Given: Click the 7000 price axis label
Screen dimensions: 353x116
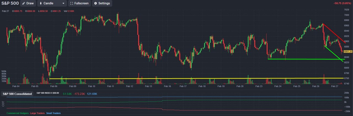Looking at the screenshot, I should tap(347, 15).
